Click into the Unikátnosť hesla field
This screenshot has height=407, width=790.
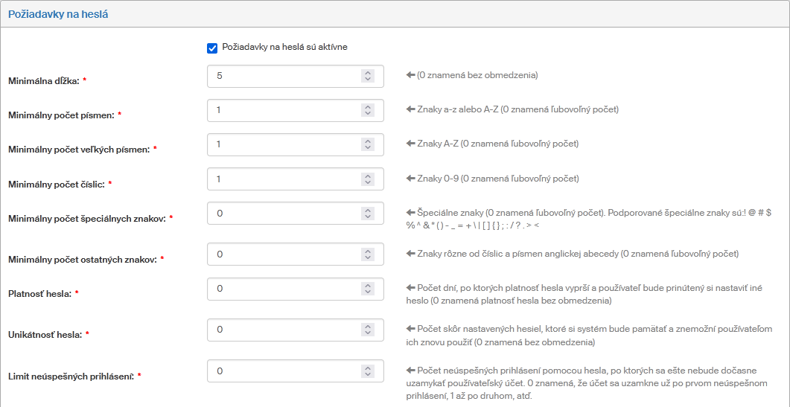(x=283, y=330)
